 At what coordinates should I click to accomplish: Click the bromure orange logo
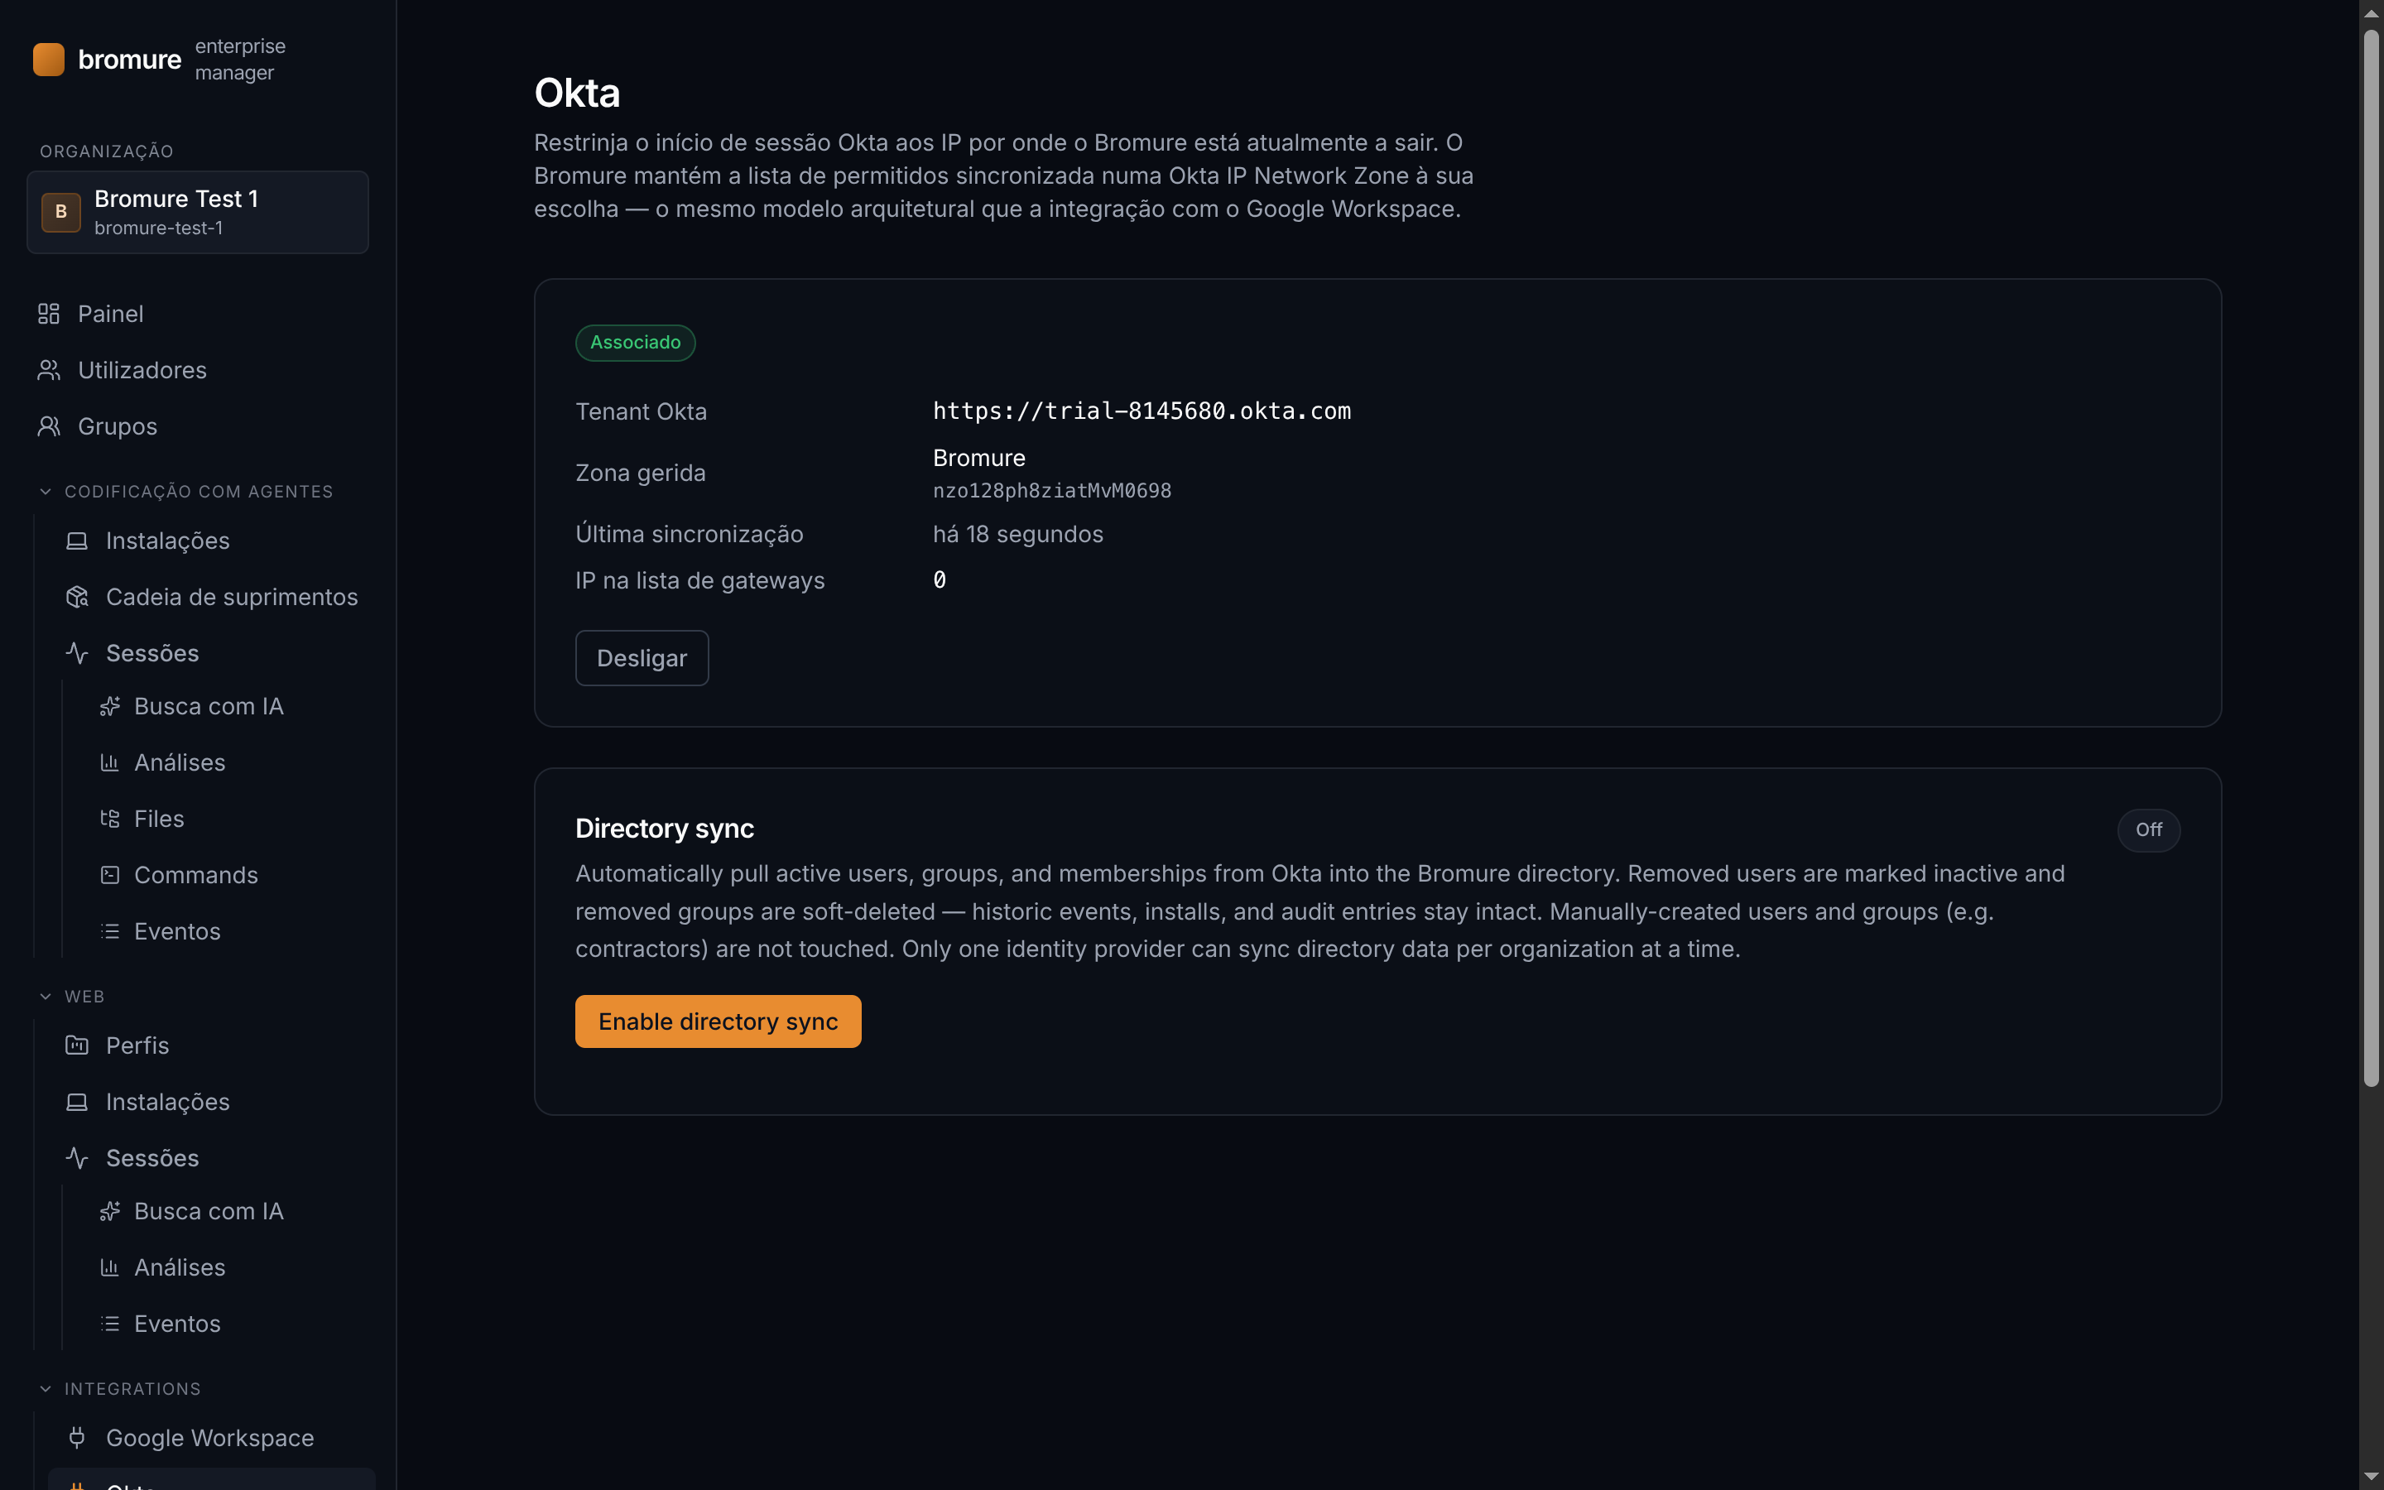click(x=48, y=59)
